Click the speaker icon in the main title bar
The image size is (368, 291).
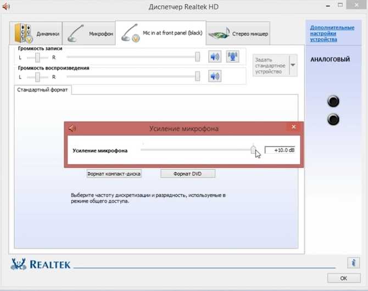[x=6, y=7]
